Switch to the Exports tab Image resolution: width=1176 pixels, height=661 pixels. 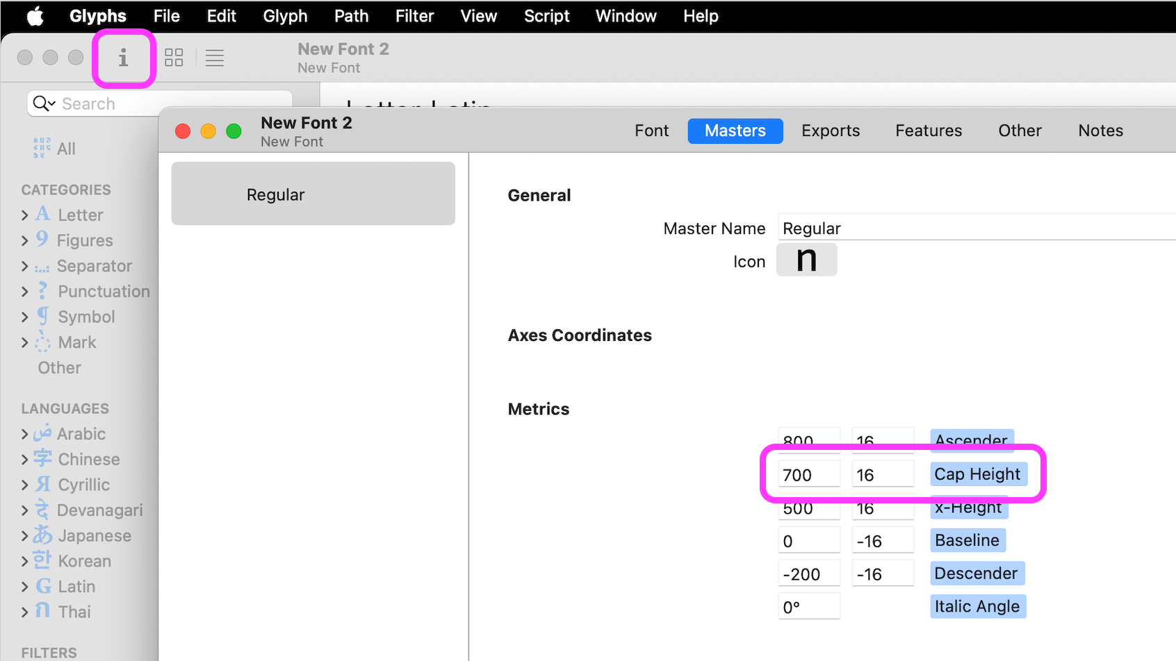(x=831, y=131)
